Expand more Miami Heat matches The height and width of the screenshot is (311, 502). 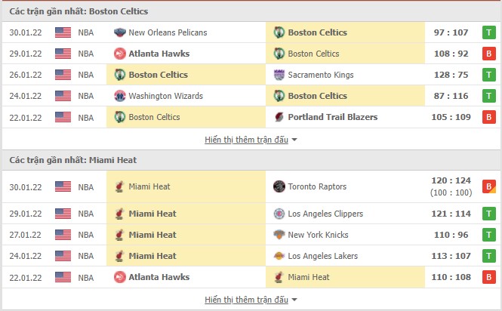pos(246,300)
